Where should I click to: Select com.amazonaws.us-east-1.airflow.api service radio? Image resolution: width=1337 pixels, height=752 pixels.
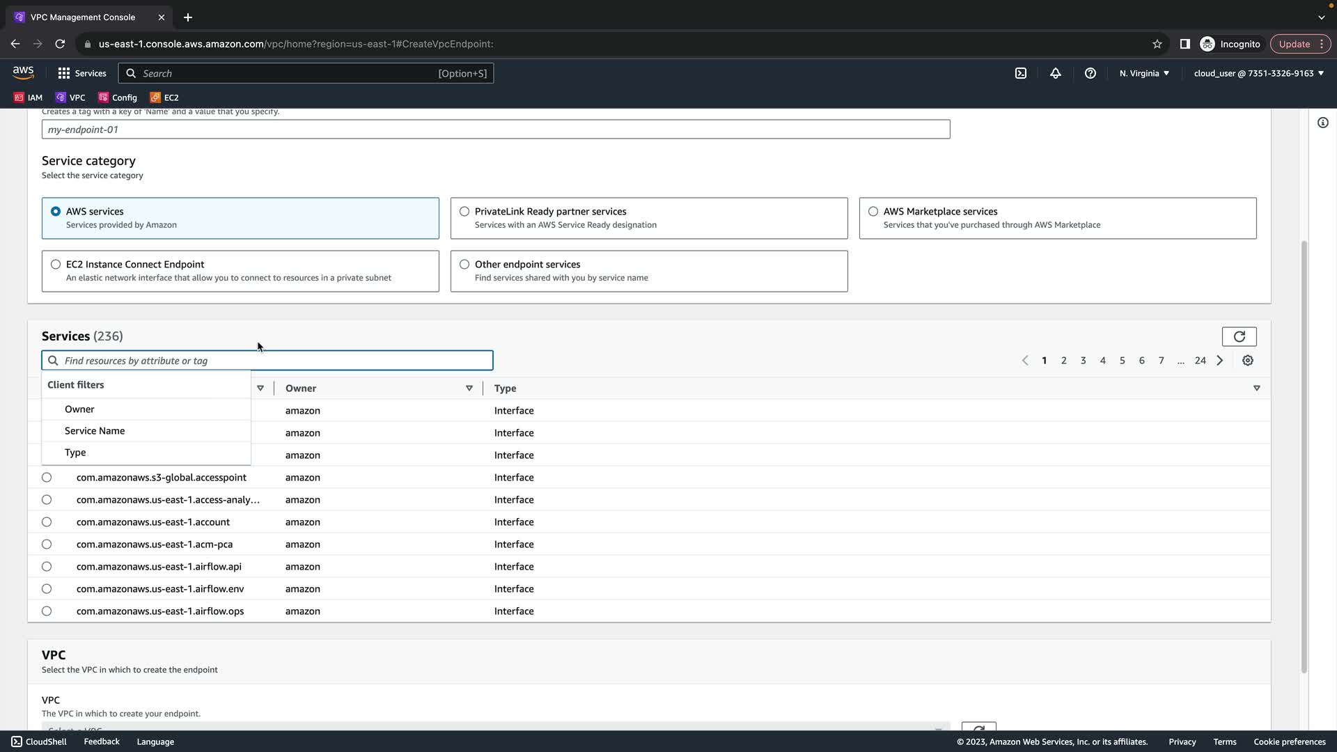pyautogui.click(x=47, y=567)
